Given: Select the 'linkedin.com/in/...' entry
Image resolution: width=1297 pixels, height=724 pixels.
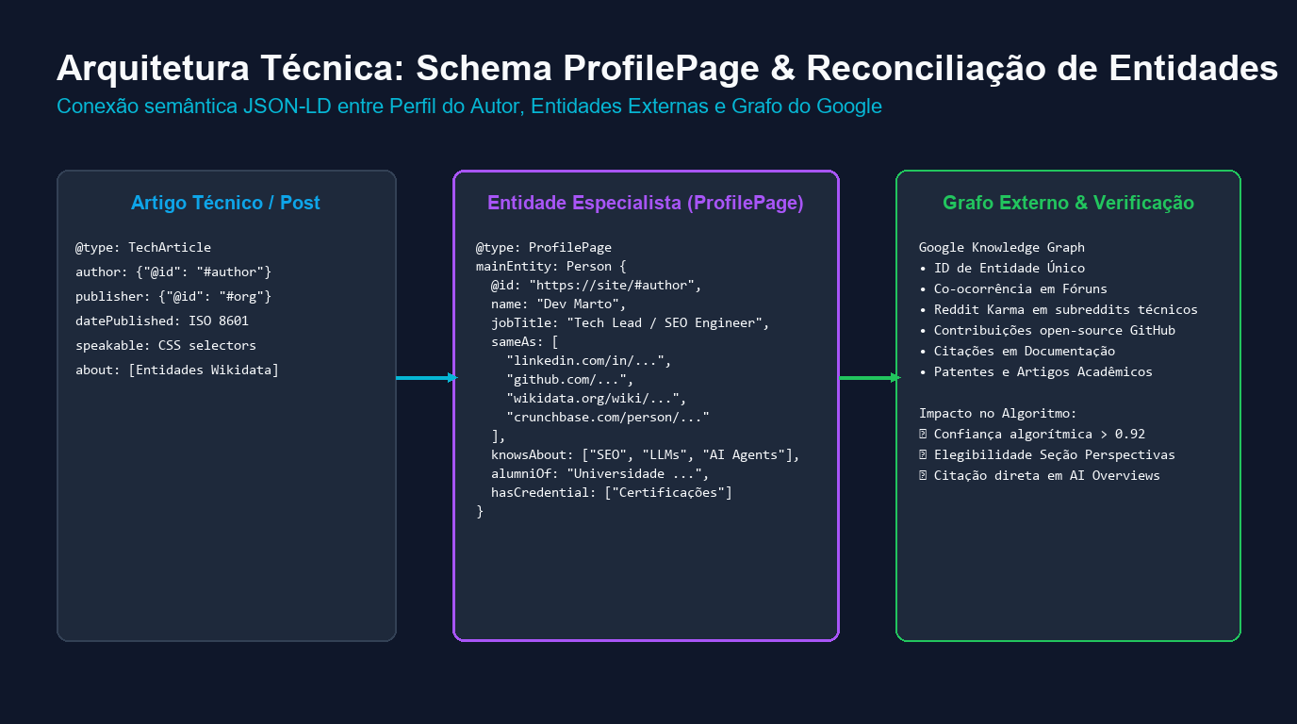Looking at the screenshot, I should coord(589,361).
